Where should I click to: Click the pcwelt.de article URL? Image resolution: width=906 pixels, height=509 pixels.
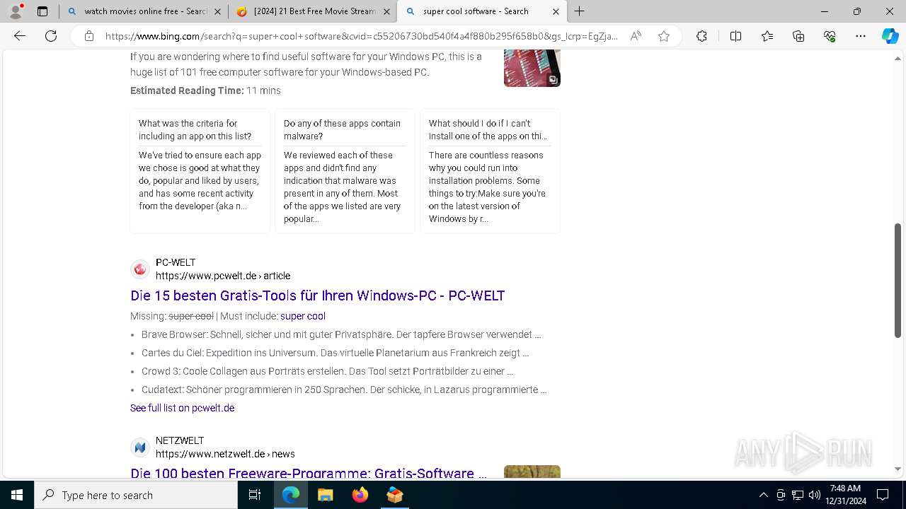click(223, 276)
